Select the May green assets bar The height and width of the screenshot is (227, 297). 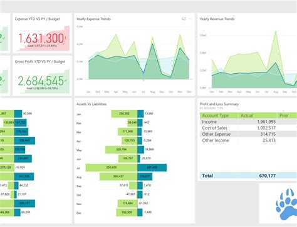point(122,149)
